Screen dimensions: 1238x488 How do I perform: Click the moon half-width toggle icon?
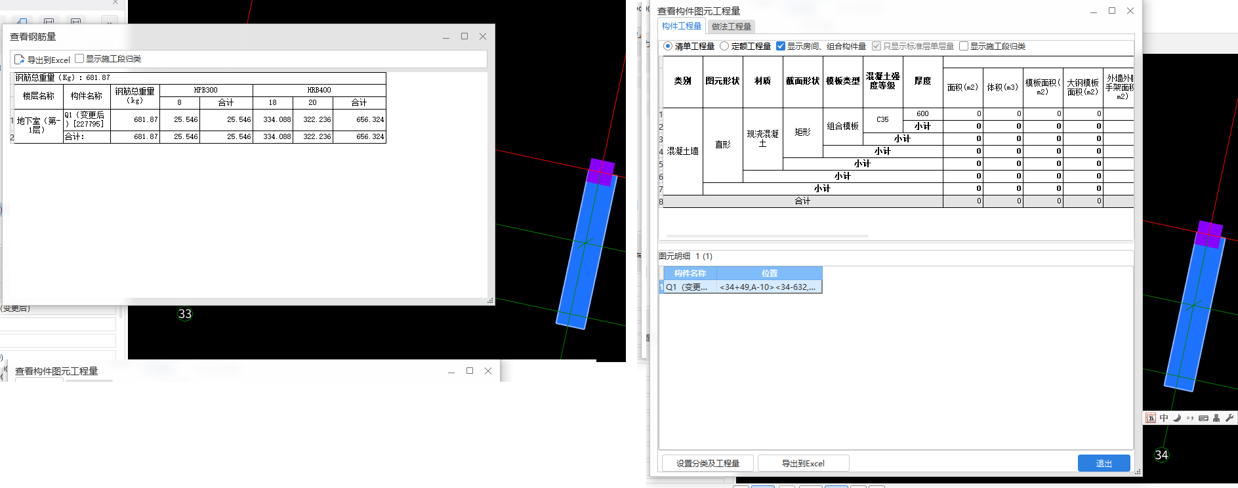pos(1177,418)
